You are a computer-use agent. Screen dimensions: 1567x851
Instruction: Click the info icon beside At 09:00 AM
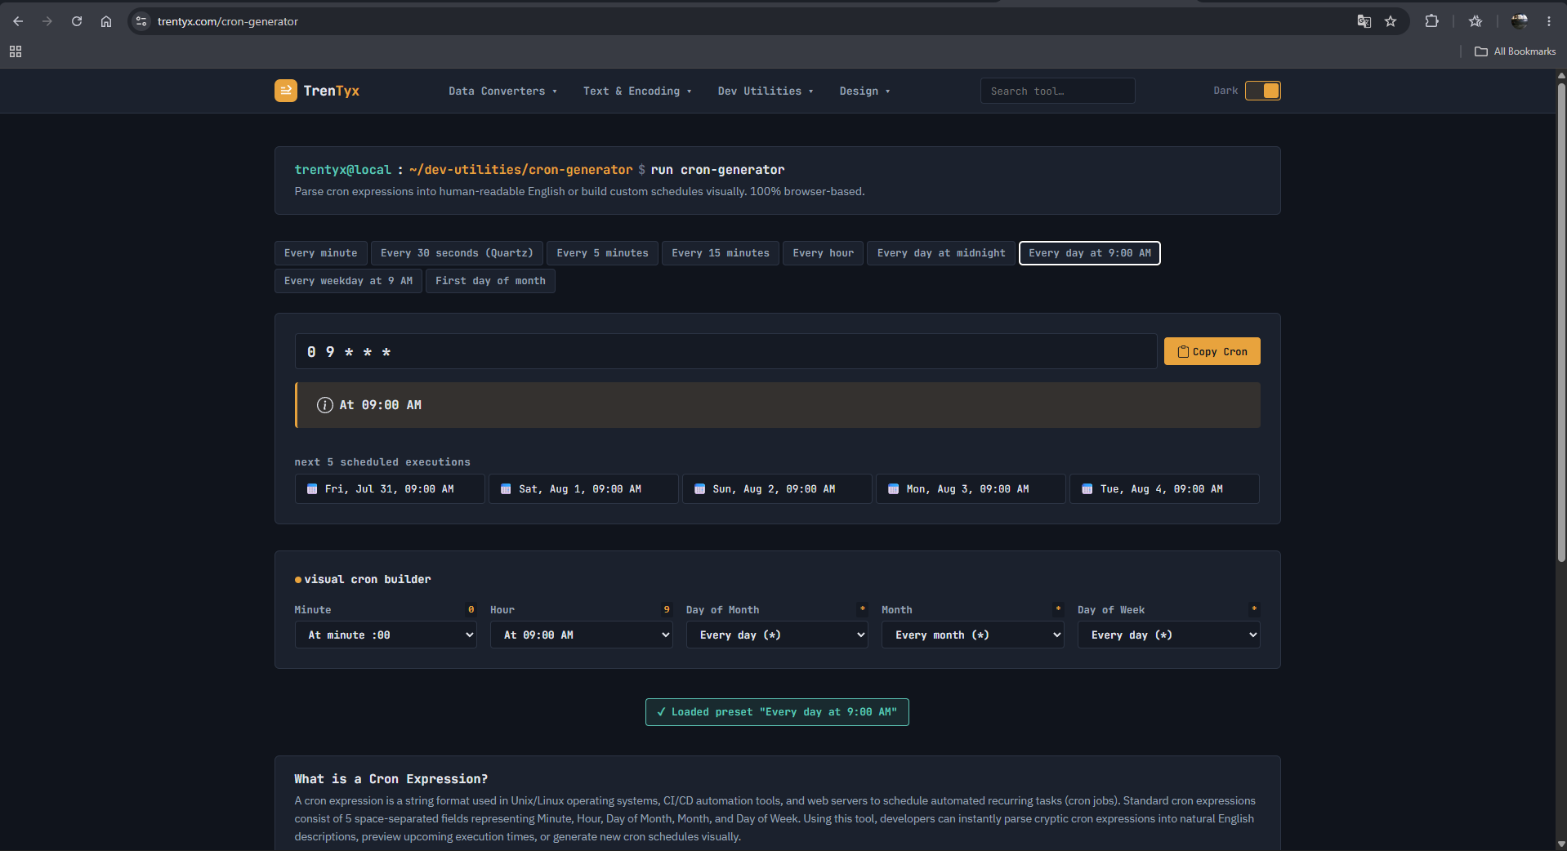tap(324, 405)
